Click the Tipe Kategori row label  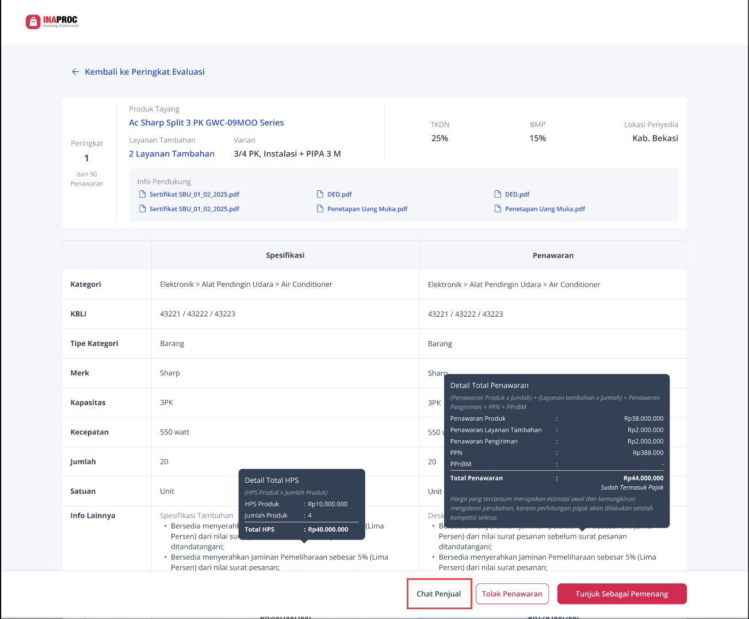[94, 344]
